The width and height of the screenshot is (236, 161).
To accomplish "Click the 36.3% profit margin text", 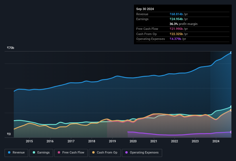I will (183, 24).
